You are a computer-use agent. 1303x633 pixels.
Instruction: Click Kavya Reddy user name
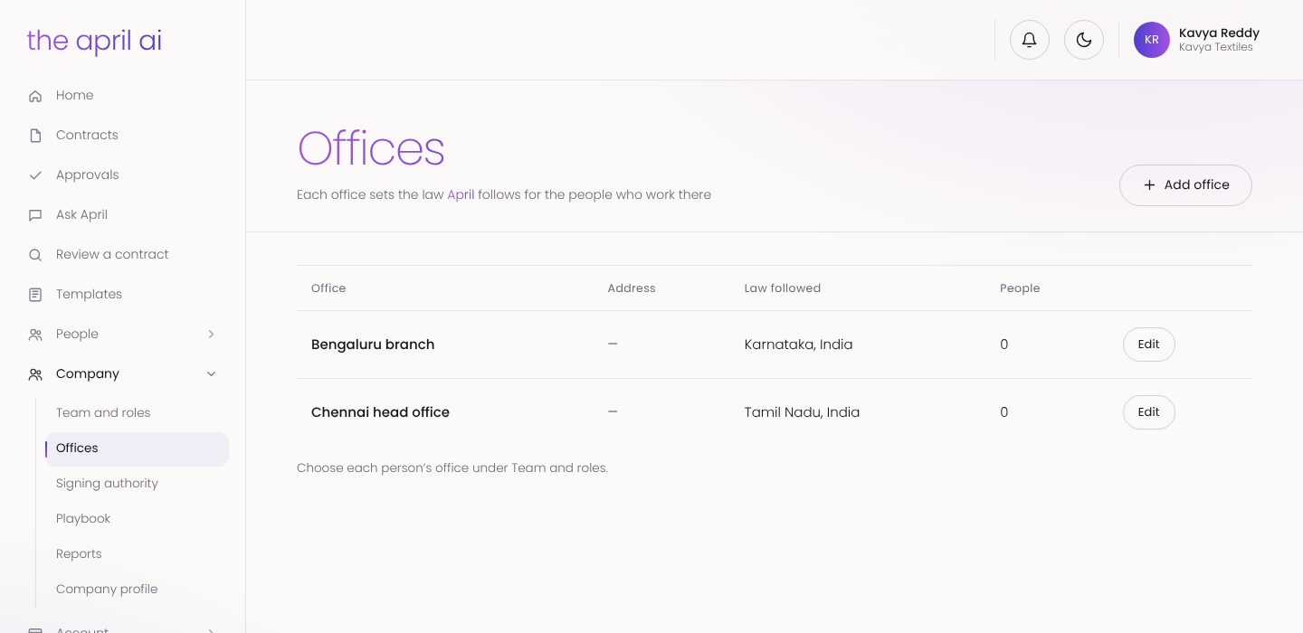click(x=1219, y=33)
